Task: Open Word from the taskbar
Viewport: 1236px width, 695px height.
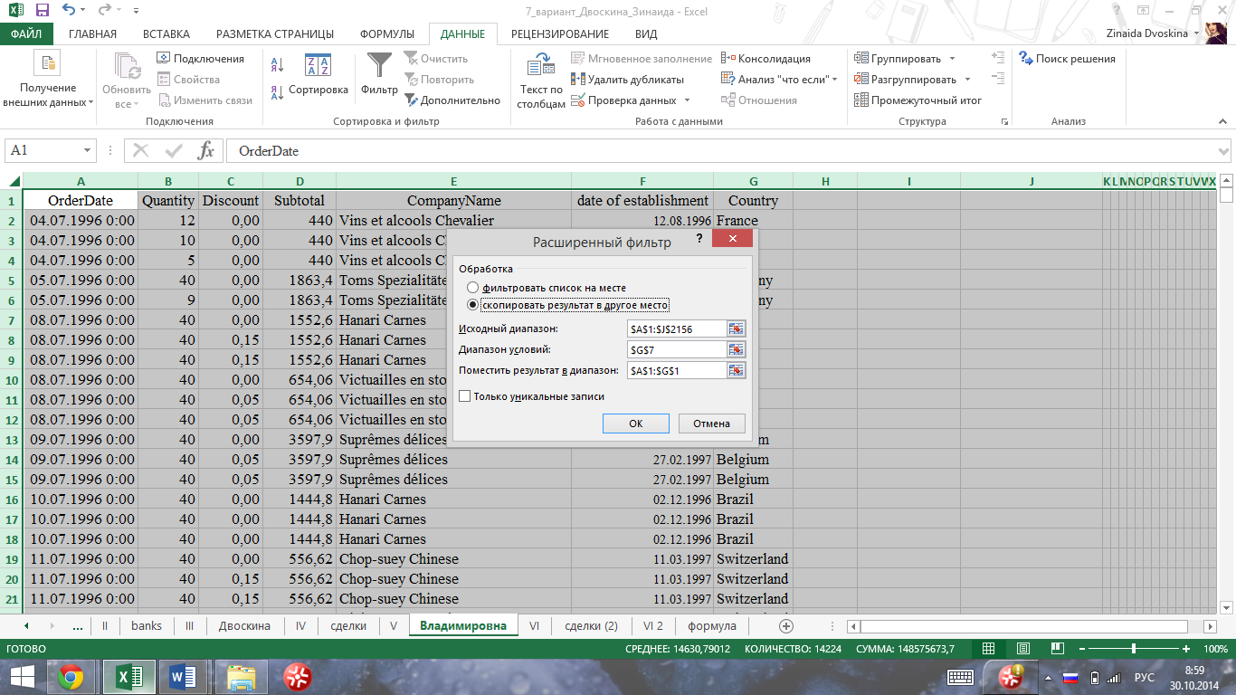Action: pos(184,677)
